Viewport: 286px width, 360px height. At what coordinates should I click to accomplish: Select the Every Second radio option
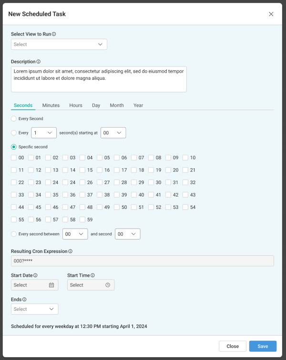click(14, 119)
